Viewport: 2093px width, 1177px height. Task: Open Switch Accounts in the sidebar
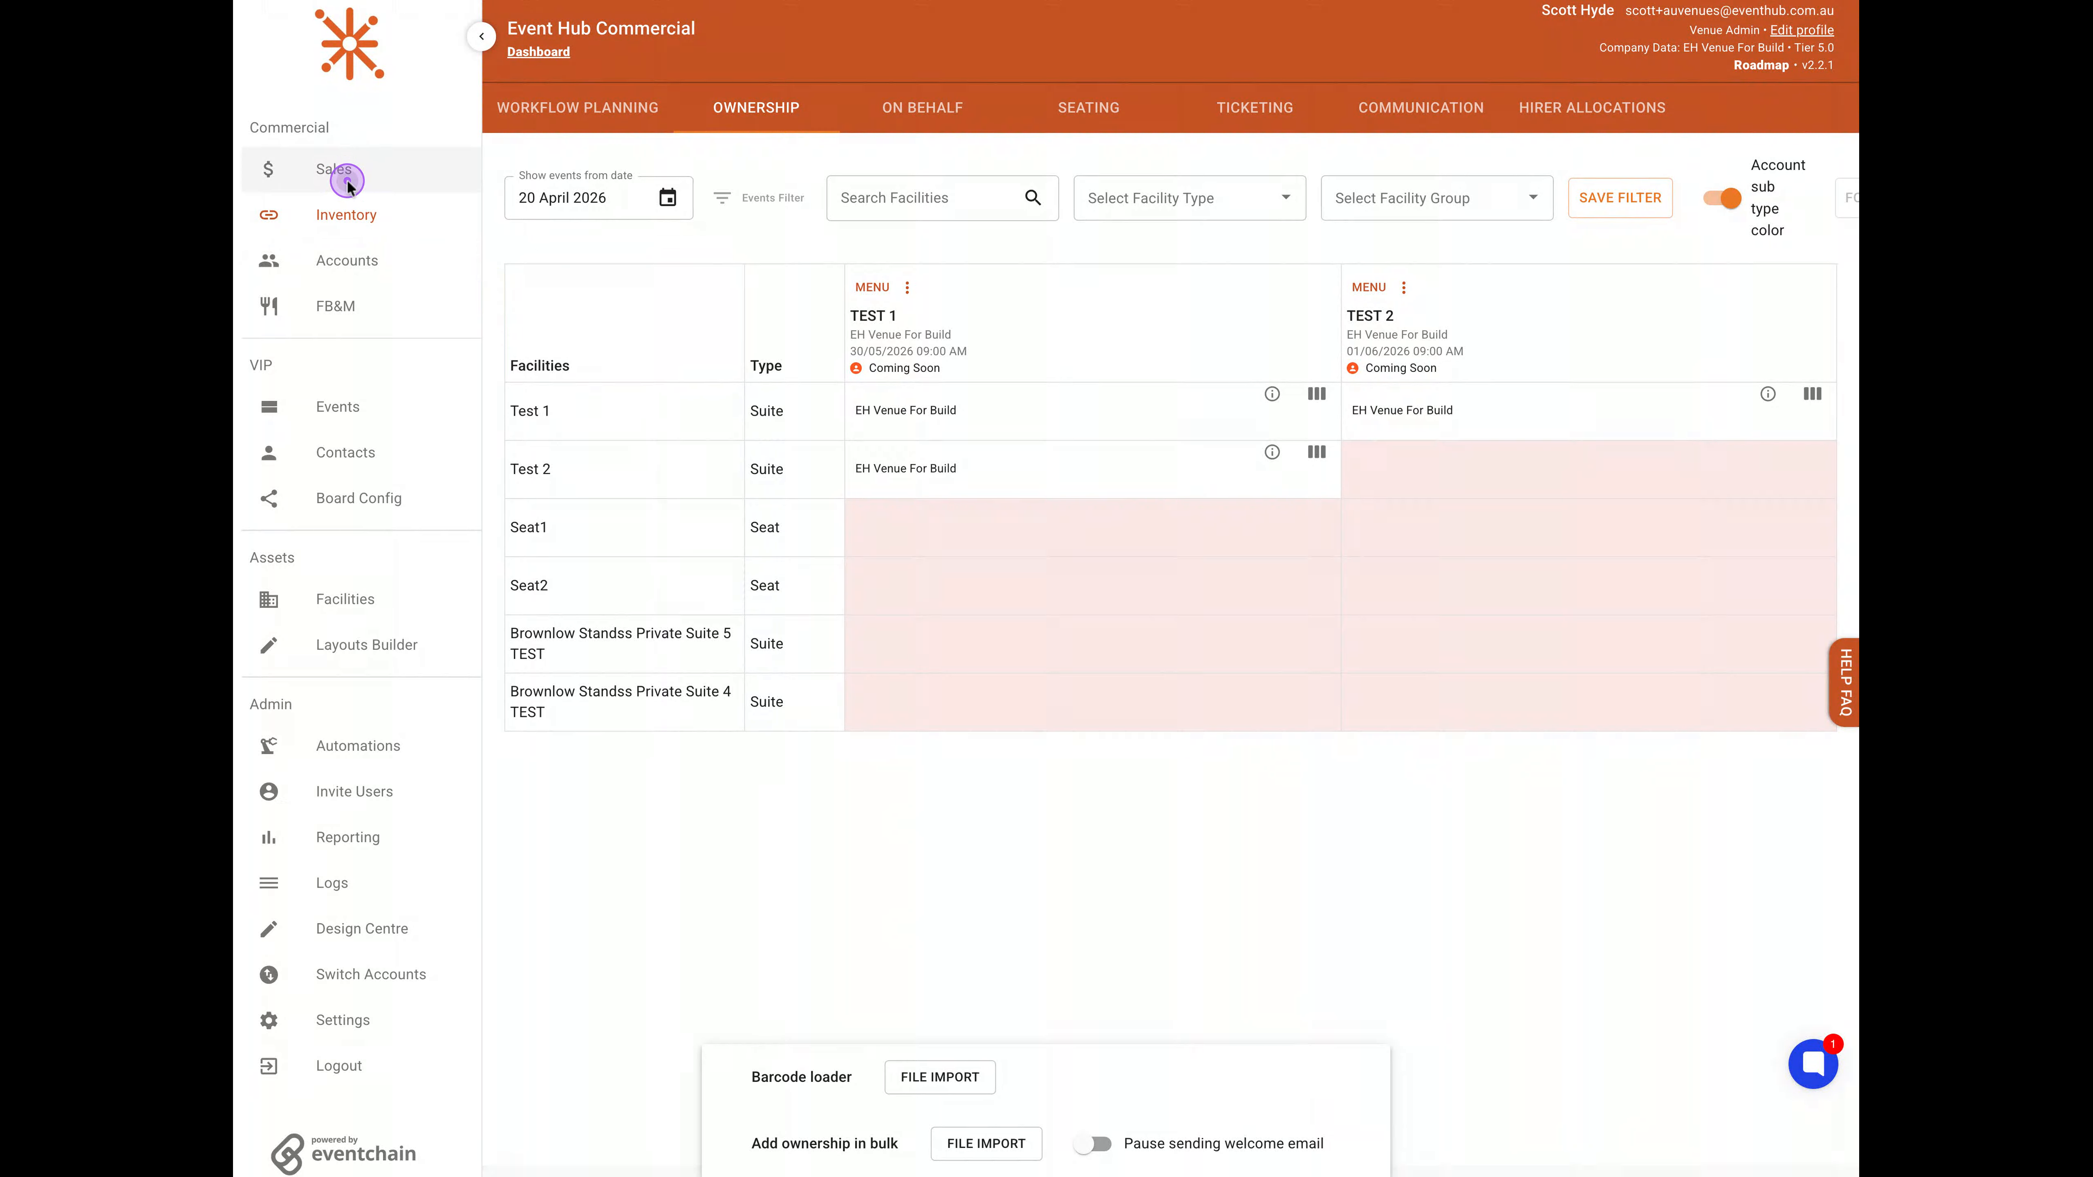tap(361, 974)
